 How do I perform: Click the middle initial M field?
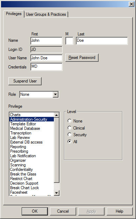tap(69, 41)
